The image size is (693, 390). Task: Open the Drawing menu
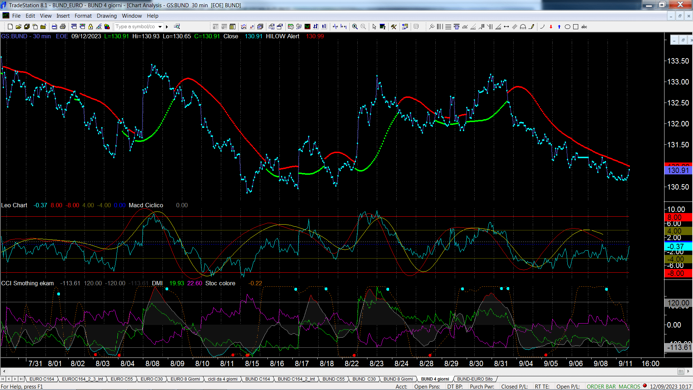click(x=107, y=16)
